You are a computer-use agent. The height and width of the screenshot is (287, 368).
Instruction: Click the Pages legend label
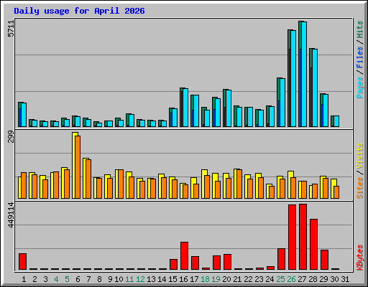(360, 88)
